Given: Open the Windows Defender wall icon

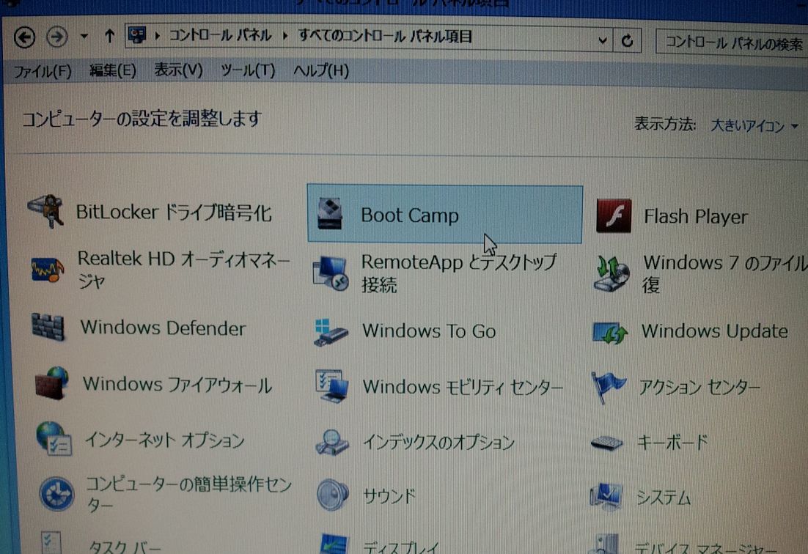Looking at the screenshot, I should pyautogui.click(x=48, y=327).
